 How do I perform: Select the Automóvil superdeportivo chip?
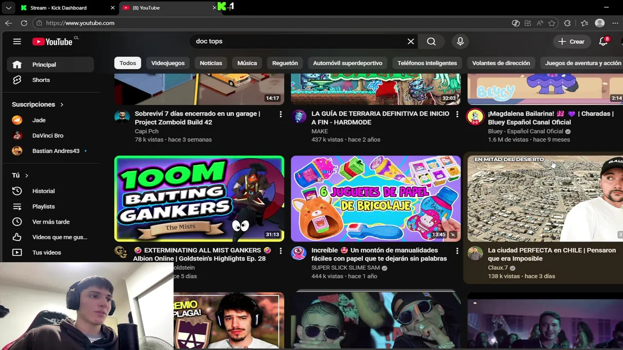[x=348, y=63]
